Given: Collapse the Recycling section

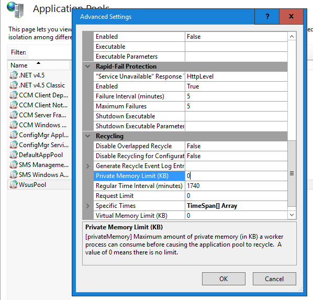Looking at the screenshot, I should tap(88, 136).
